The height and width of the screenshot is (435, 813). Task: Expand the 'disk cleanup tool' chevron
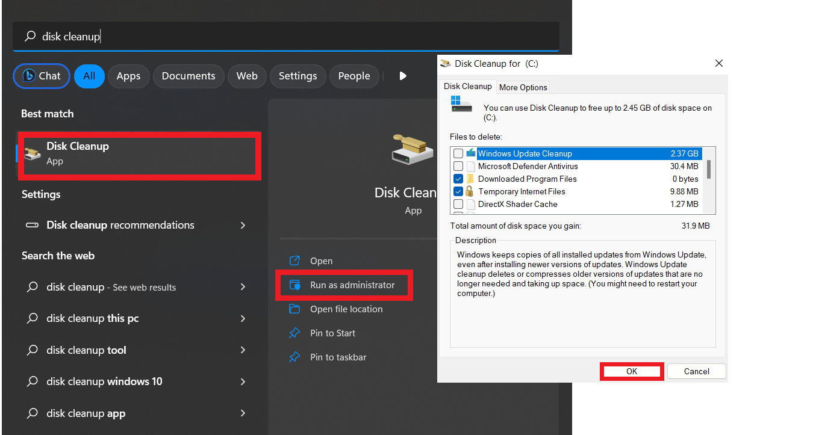click(x=243, y=350)
